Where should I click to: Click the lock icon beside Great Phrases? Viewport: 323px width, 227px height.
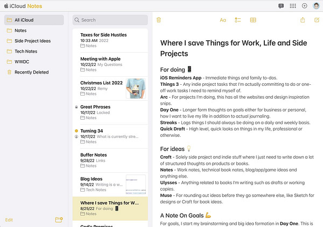[x=76, y=107]
